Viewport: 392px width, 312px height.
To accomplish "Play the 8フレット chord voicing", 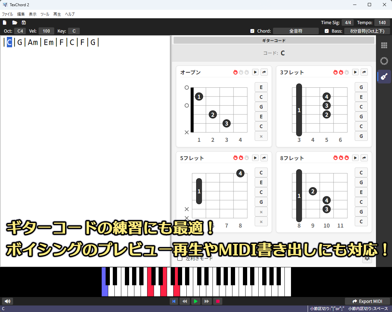I will point(355,158).
